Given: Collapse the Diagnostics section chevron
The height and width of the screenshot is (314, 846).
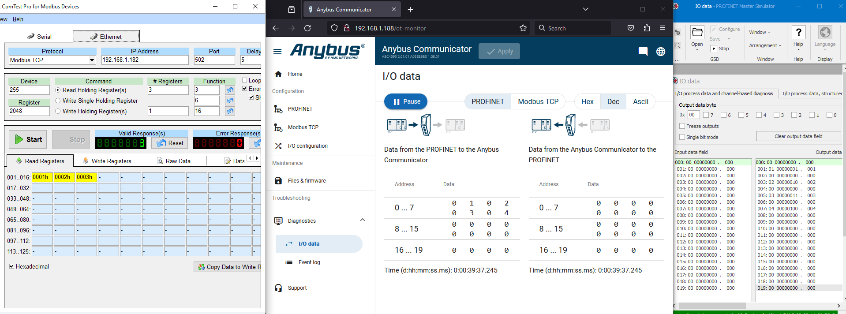Looking at the screenshot, I should (x=362, y=220).
